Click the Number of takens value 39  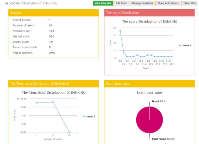point(50,25)
